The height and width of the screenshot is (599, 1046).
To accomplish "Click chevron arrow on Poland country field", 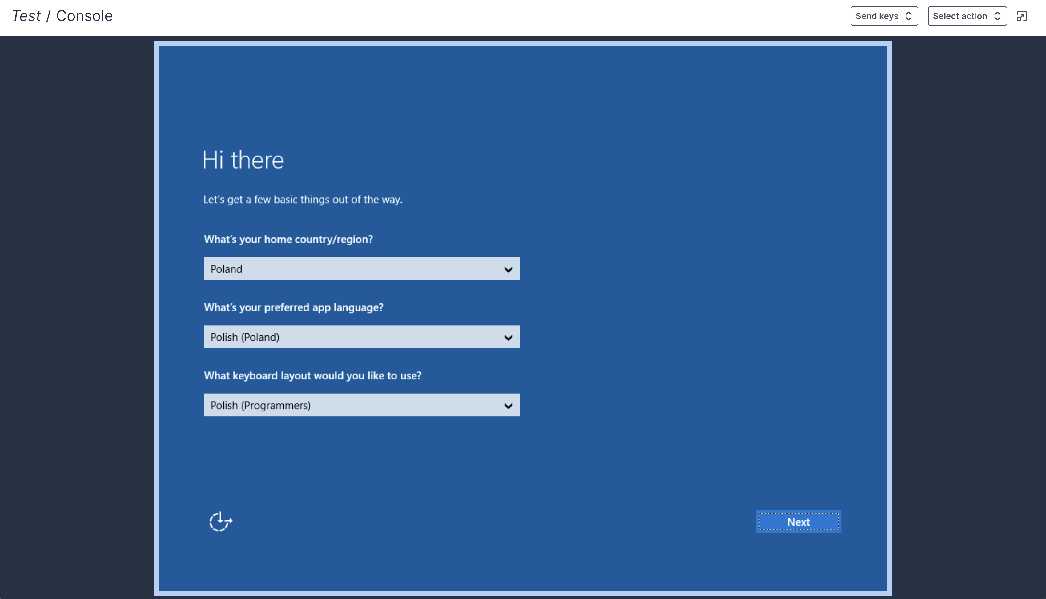I will coord(508,269).
